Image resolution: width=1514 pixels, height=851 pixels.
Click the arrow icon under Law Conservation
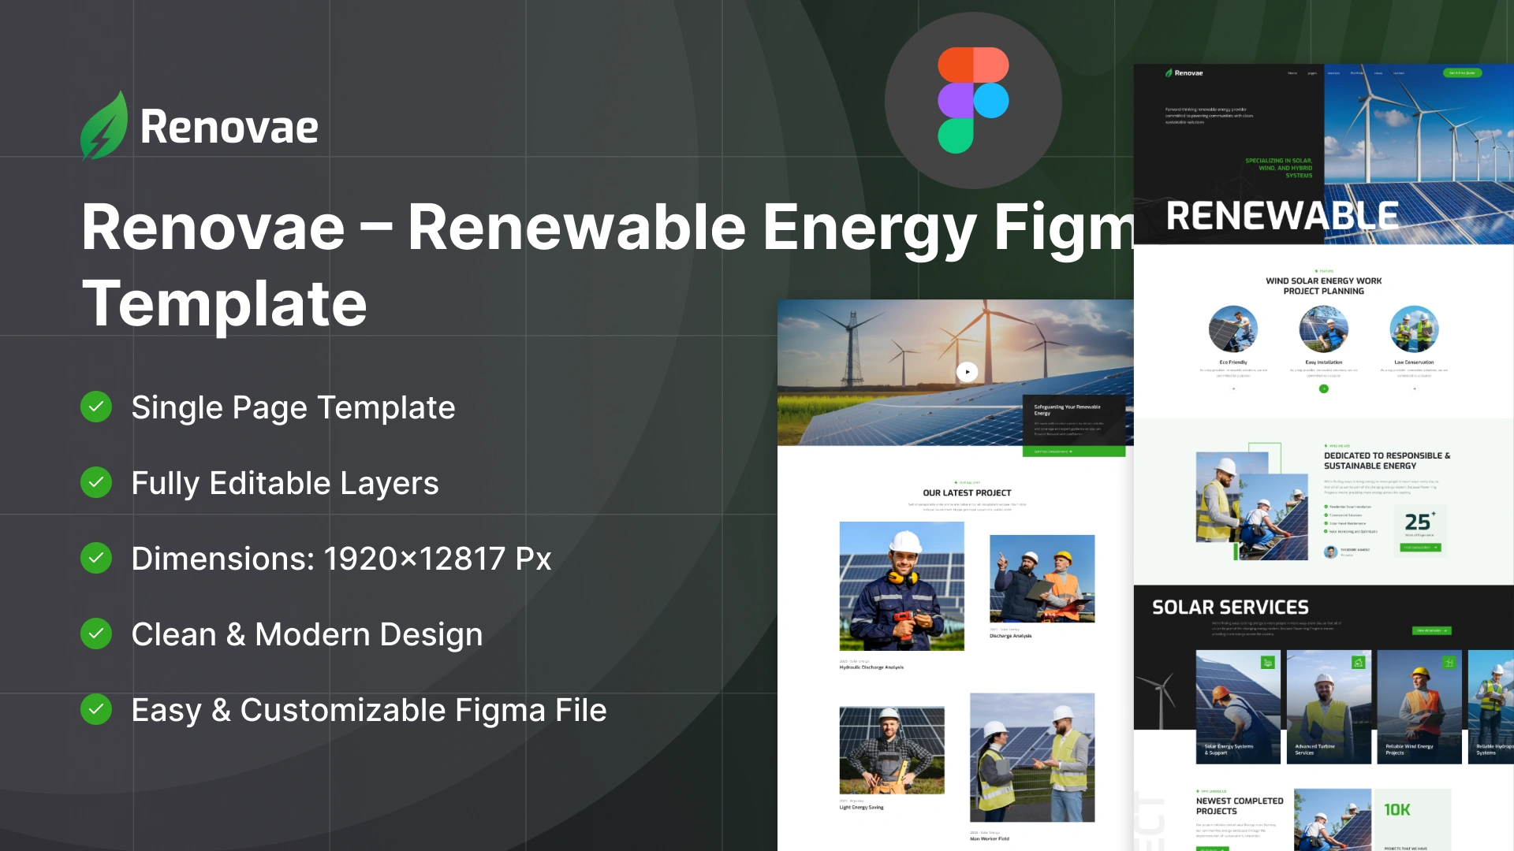click(1415, 388)
